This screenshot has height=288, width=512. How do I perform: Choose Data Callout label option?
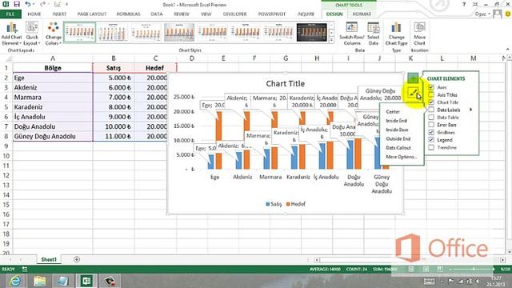398,148
